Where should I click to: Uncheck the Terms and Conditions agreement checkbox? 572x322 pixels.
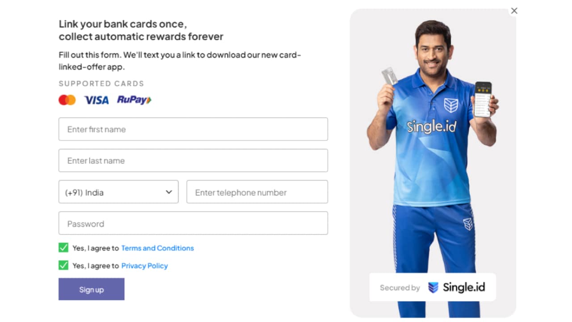click(63, 248)
